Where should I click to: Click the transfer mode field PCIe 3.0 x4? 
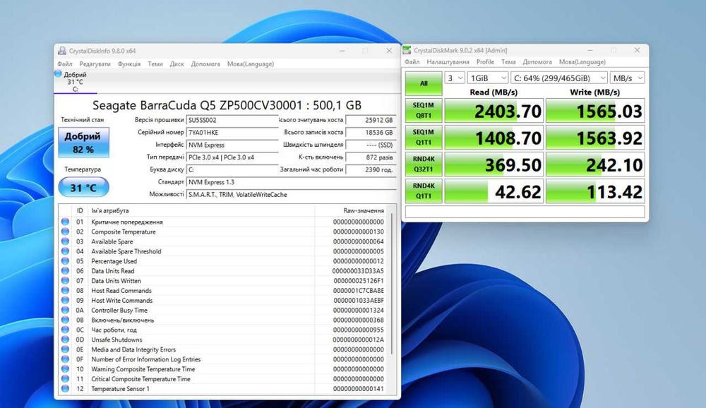tap(232, 157)
